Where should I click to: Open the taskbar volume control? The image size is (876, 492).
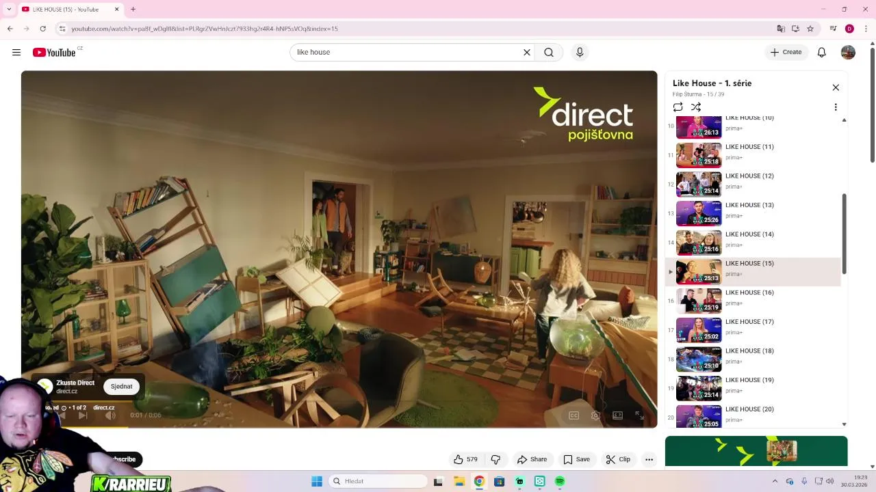click(x=829, y=481)
